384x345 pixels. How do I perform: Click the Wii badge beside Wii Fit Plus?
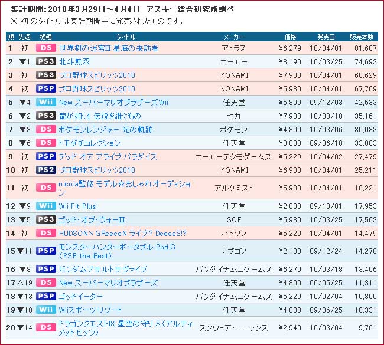[x=46, y=206]
